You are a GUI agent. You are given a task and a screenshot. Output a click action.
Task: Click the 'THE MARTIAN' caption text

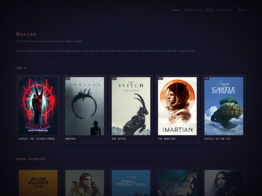pos(166,139)
